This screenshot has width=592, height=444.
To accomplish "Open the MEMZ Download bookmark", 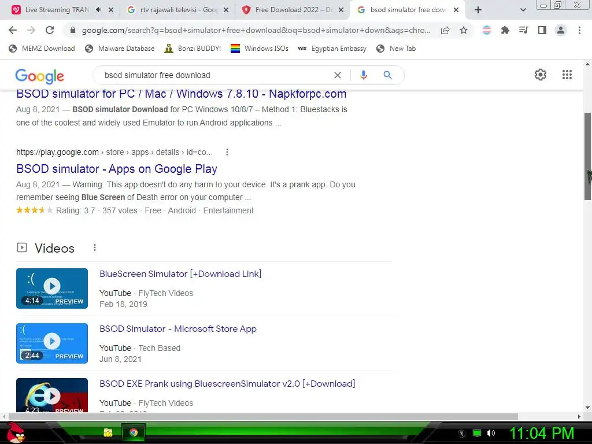I will coord(42,49).
